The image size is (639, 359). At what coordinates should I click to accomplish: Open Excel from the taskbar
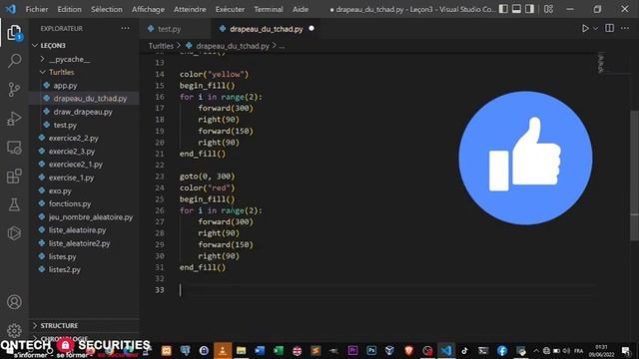coord(279,350)
